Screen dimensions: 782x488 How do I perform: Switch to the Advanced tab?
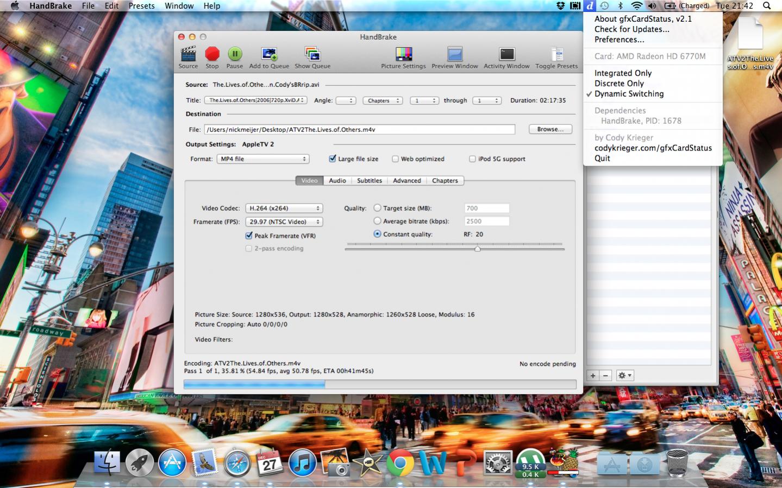tap(407, 181)
